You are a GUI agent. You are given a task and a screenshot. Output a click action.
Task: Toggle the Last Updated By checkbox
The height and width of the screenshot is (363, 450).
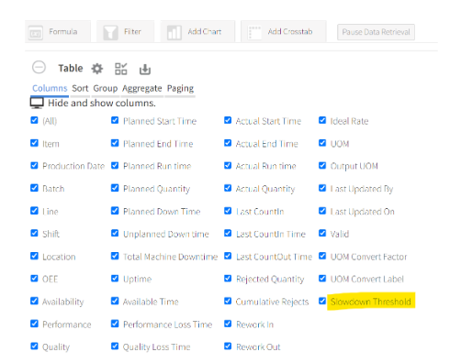(322, 188)
